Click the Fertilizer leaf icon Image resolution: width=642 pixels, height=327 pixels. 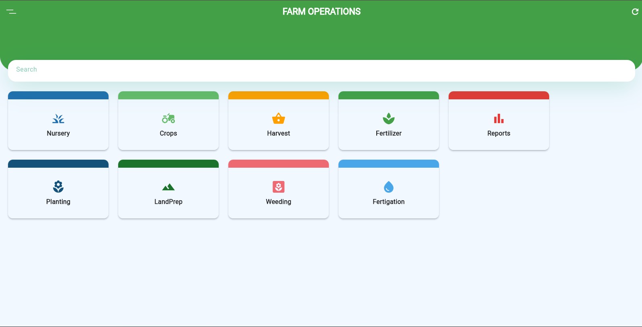[389, 119]
